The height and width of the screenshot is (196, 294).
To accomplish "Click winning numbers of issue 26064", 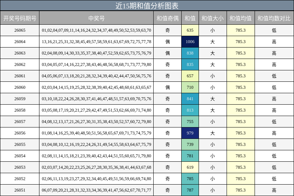I will (97, 42).
